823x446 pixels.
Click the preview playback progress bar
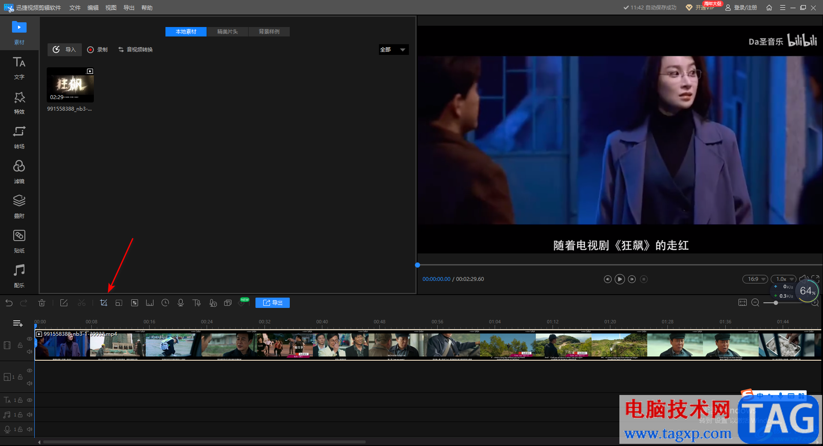coord(619,265)
